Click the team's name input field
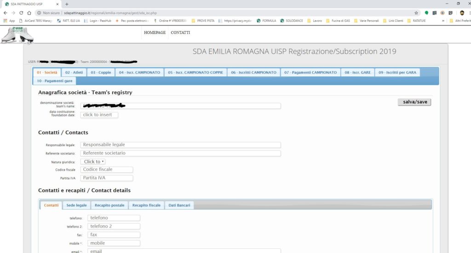Viewport: 471px width, 253px height. 180,106
